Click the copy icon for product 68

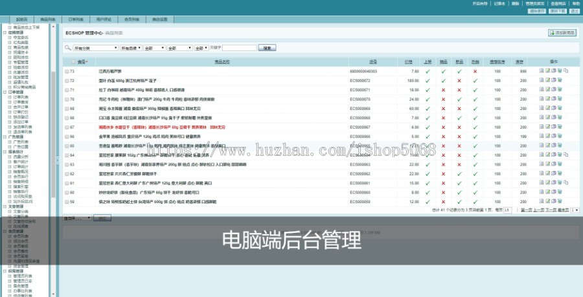click(x=554, y=117)
